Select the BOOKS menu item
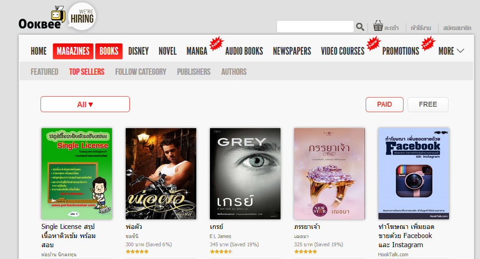480x259 pixels. point(109,51)
